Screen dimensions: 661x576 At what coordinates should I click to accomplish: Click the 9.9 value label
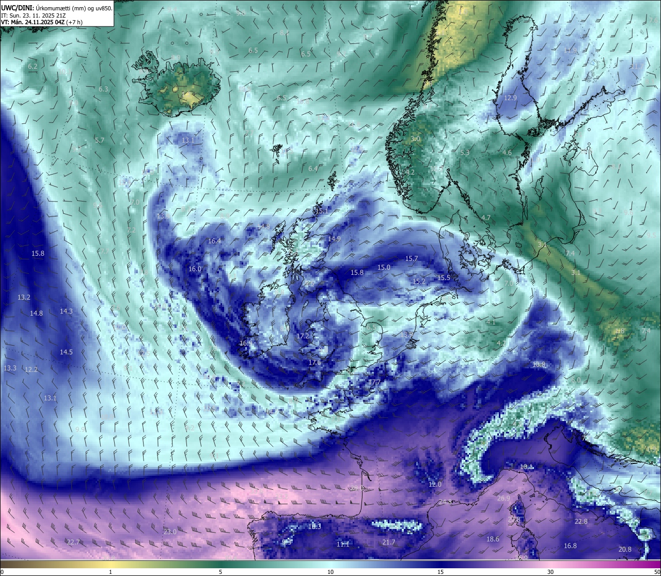(80, 430)
